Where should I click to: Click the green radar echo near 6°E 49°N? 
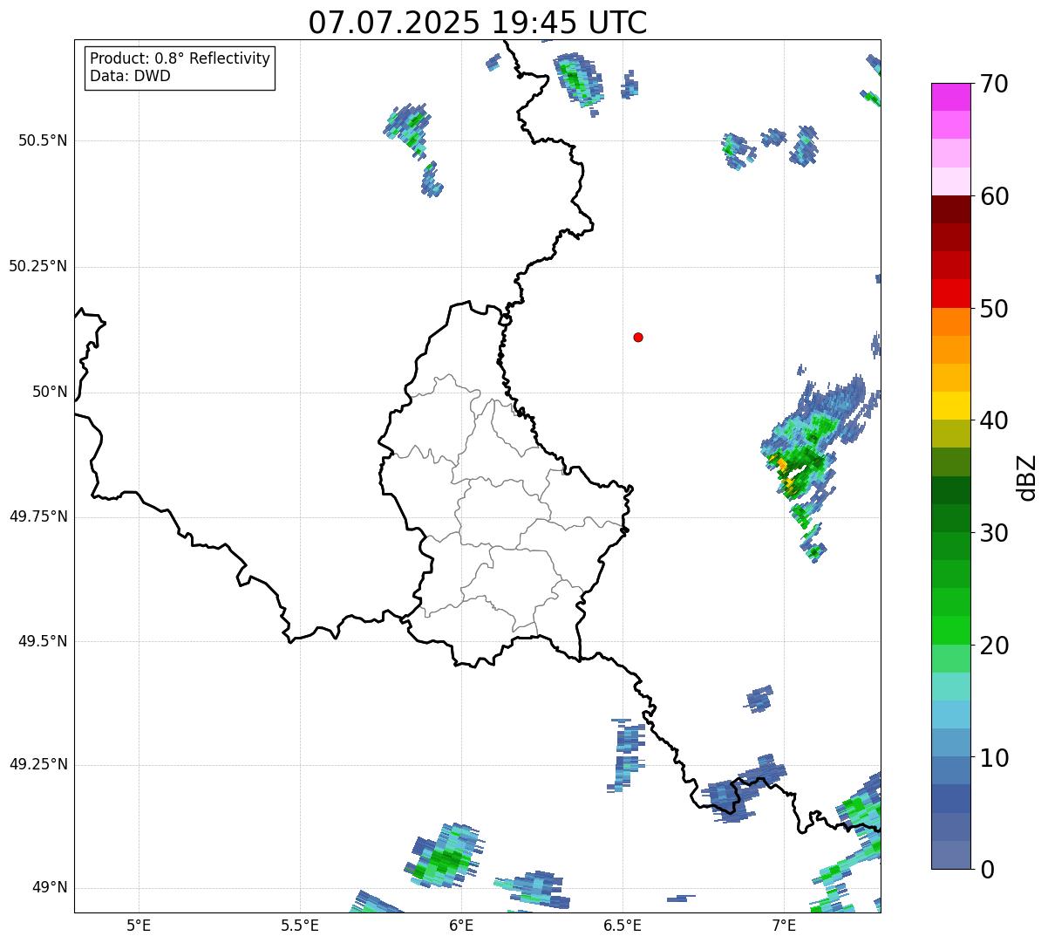tap(444, 858)
